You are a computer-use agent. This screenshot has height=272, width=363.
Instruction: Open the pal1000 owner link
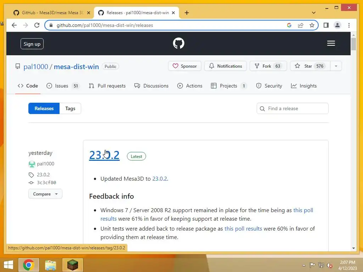coord(36,67)
